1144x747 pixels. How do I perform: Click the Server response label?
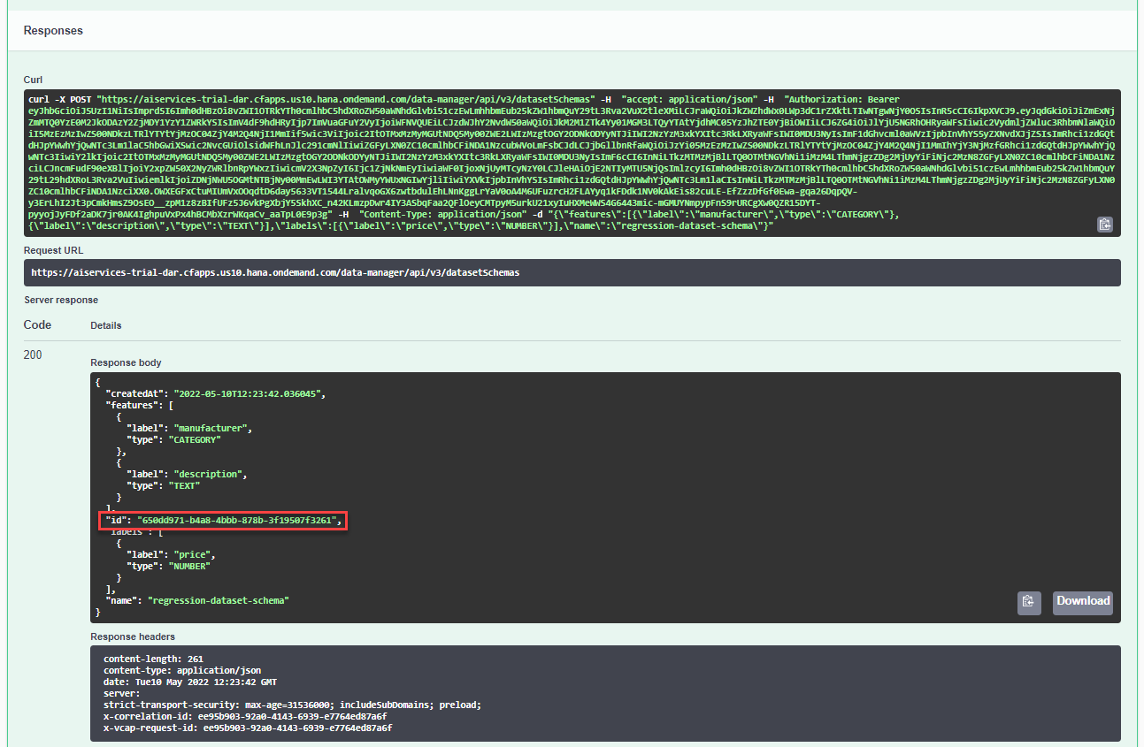click(60, 301)
